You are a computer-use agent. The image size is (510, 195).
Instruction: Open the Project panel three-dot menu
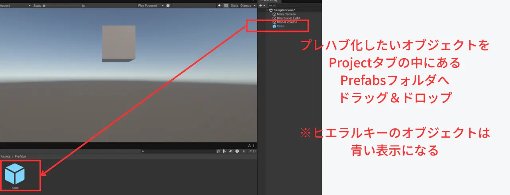click(x=254, y=146)
